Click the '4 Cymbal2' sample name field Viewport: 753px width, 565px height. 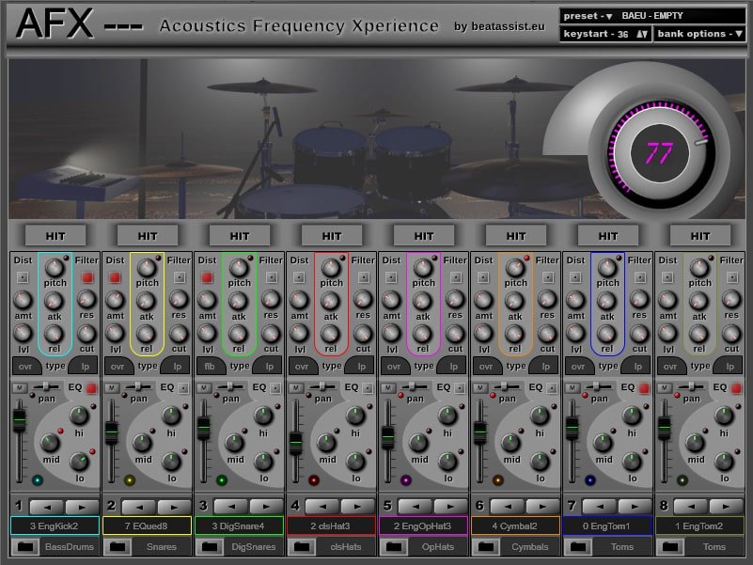[x=515, y=526]
